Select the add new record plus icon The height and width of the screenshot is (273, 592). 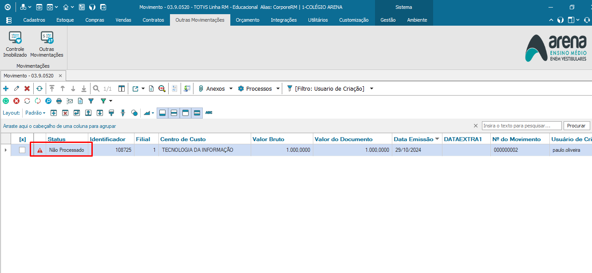click(6, 88)
